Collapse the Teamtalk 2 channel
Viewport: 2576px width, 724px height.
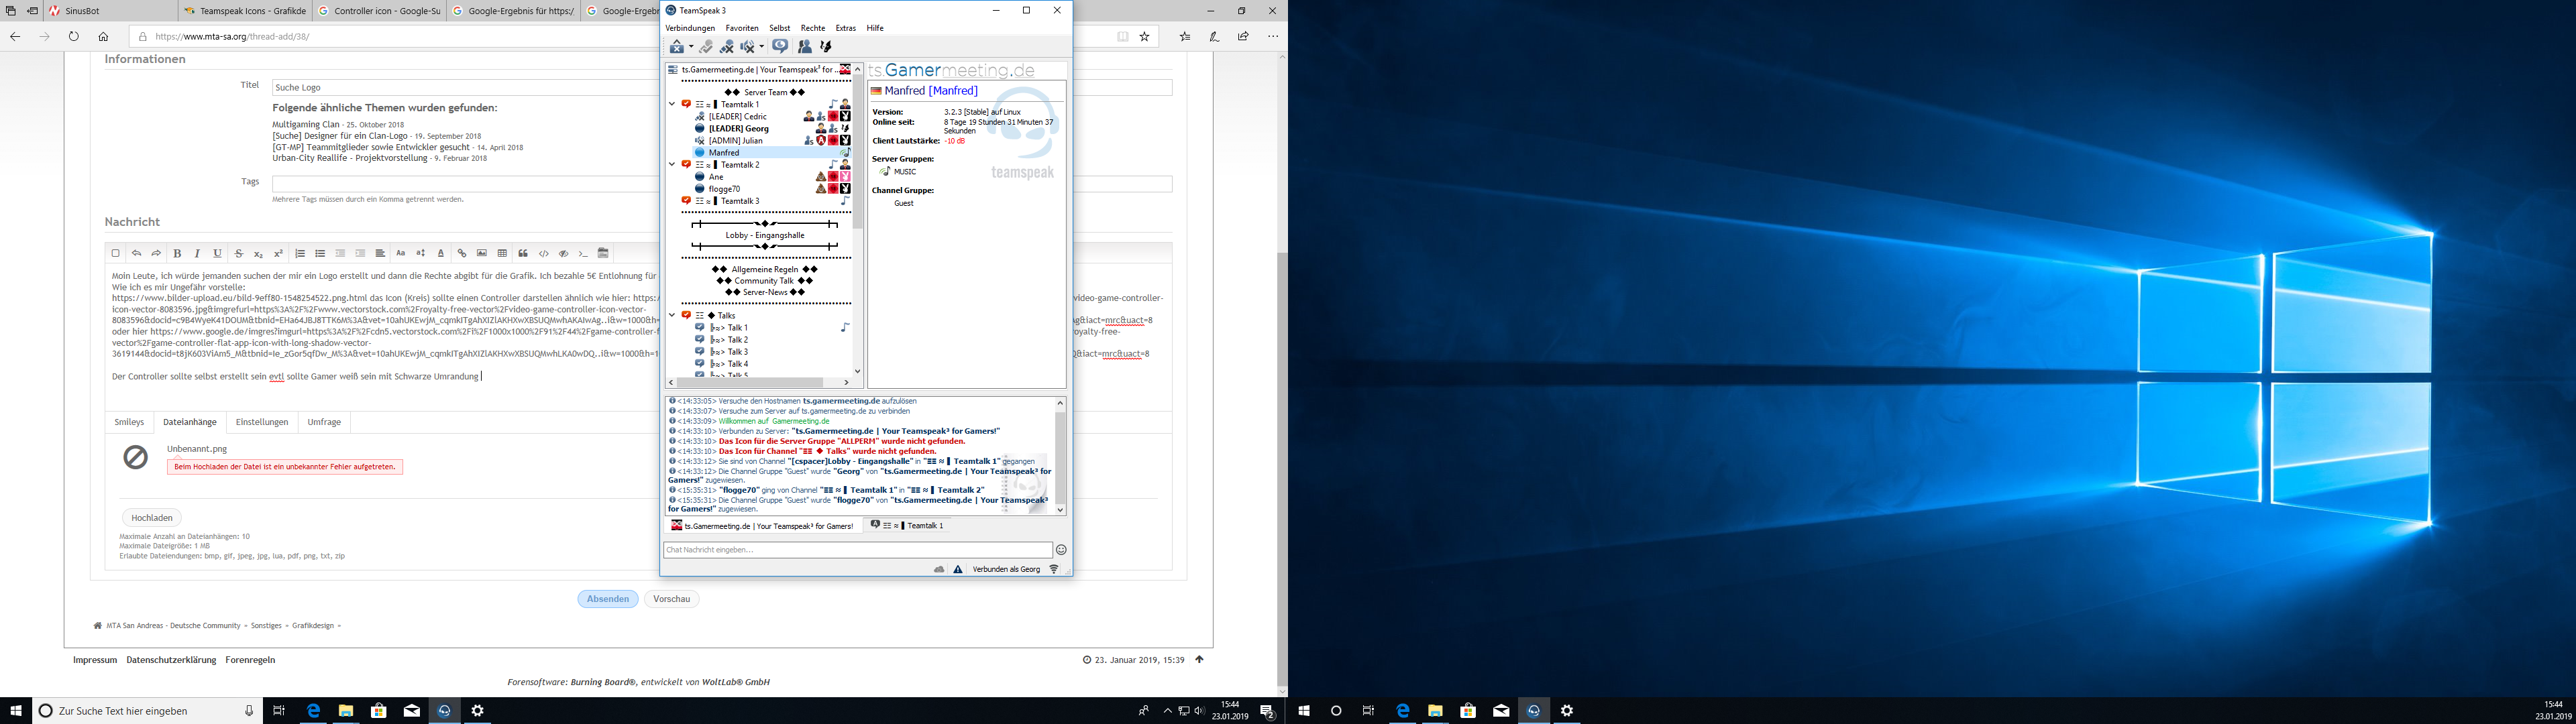[x=672, y=164]
